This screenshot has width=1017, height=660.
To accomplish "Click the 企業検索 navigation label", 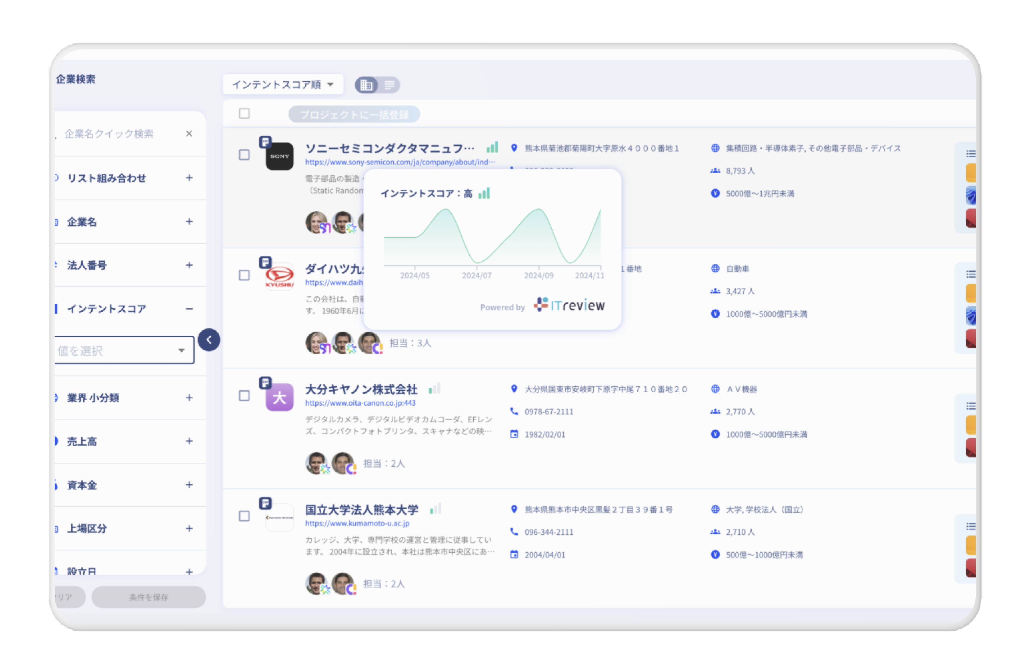I will [76, 79].
